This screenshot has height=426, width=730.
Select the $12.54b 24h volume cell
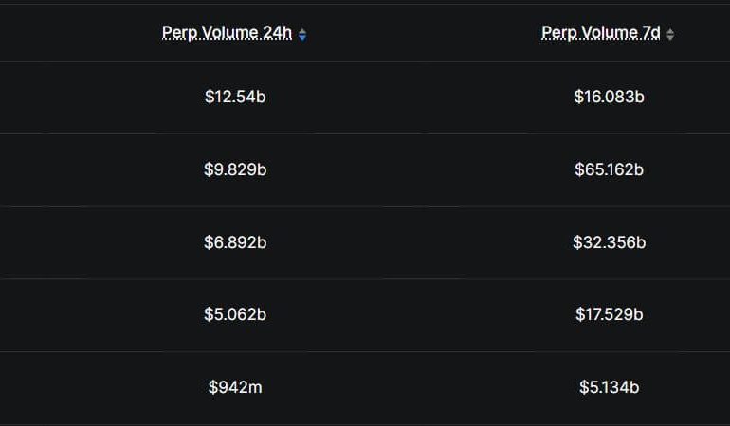235,97
